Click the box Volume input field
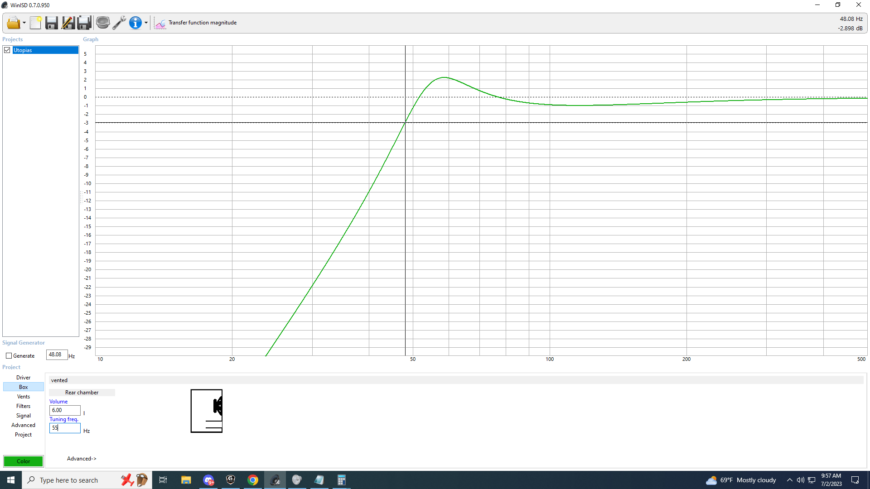Image resolution: width=870 pixels, height=489 pixels. click(65, 410)
